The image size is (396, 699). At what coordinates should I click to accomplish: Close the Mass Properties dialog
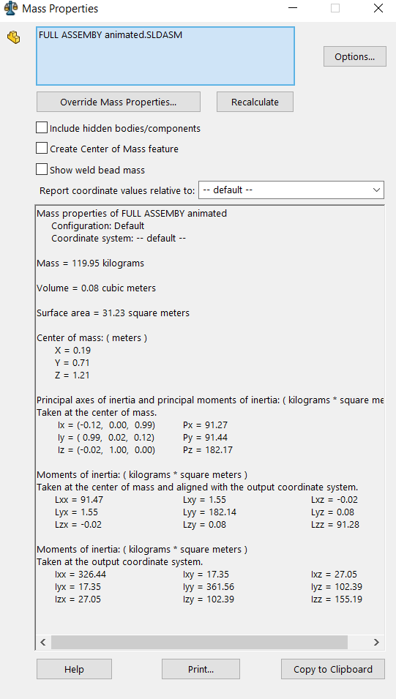378,8
